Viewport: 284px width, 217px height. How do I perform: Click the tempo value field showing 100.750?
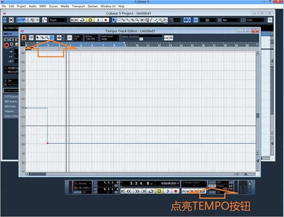[x=228, y=189]
